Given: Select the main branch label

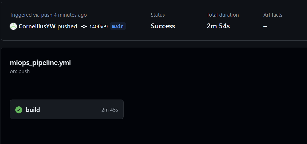Looking at the screenshot, I should (x=118, y=26).
